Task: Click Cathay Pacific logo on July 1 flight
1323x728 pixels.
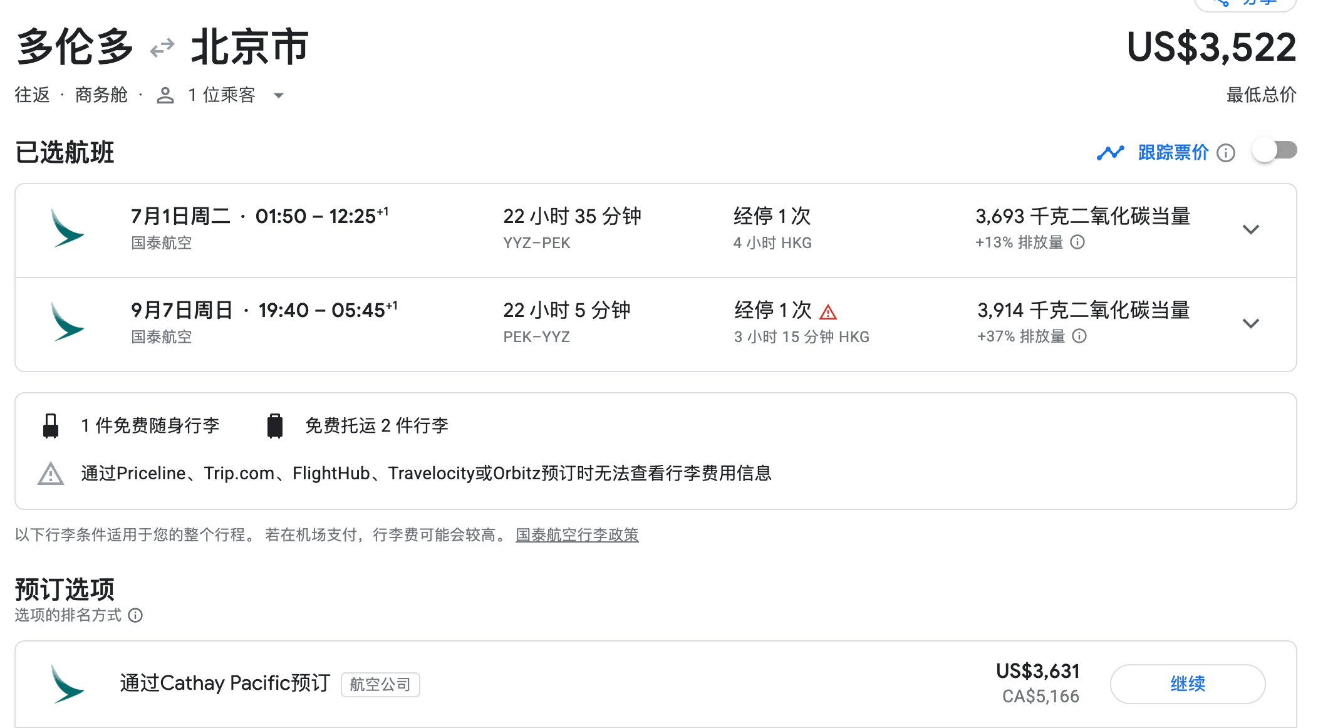Action: pyautogui.click(x=68, y=229)
